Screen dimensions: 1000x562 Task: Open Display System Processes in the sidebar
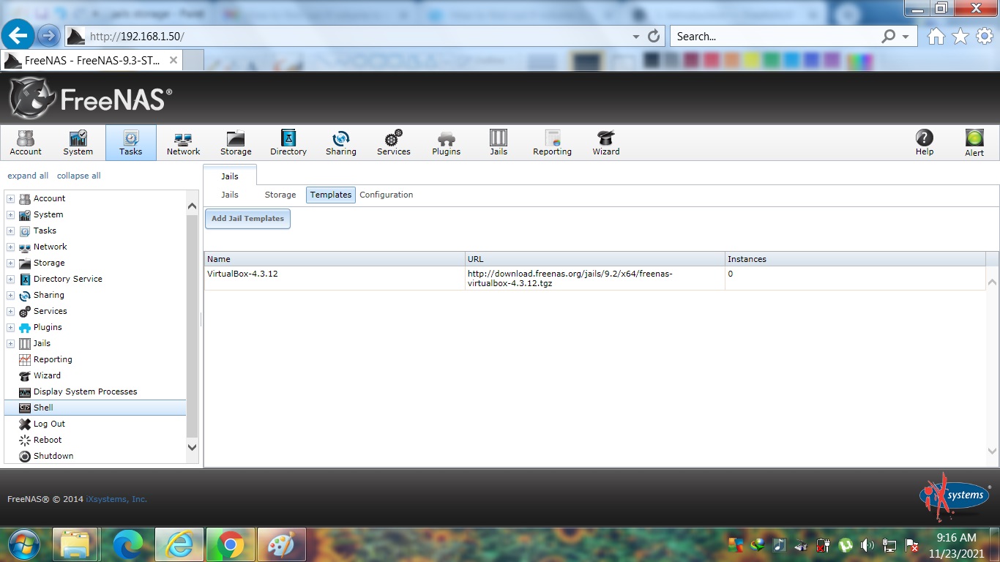click(85, 391)
